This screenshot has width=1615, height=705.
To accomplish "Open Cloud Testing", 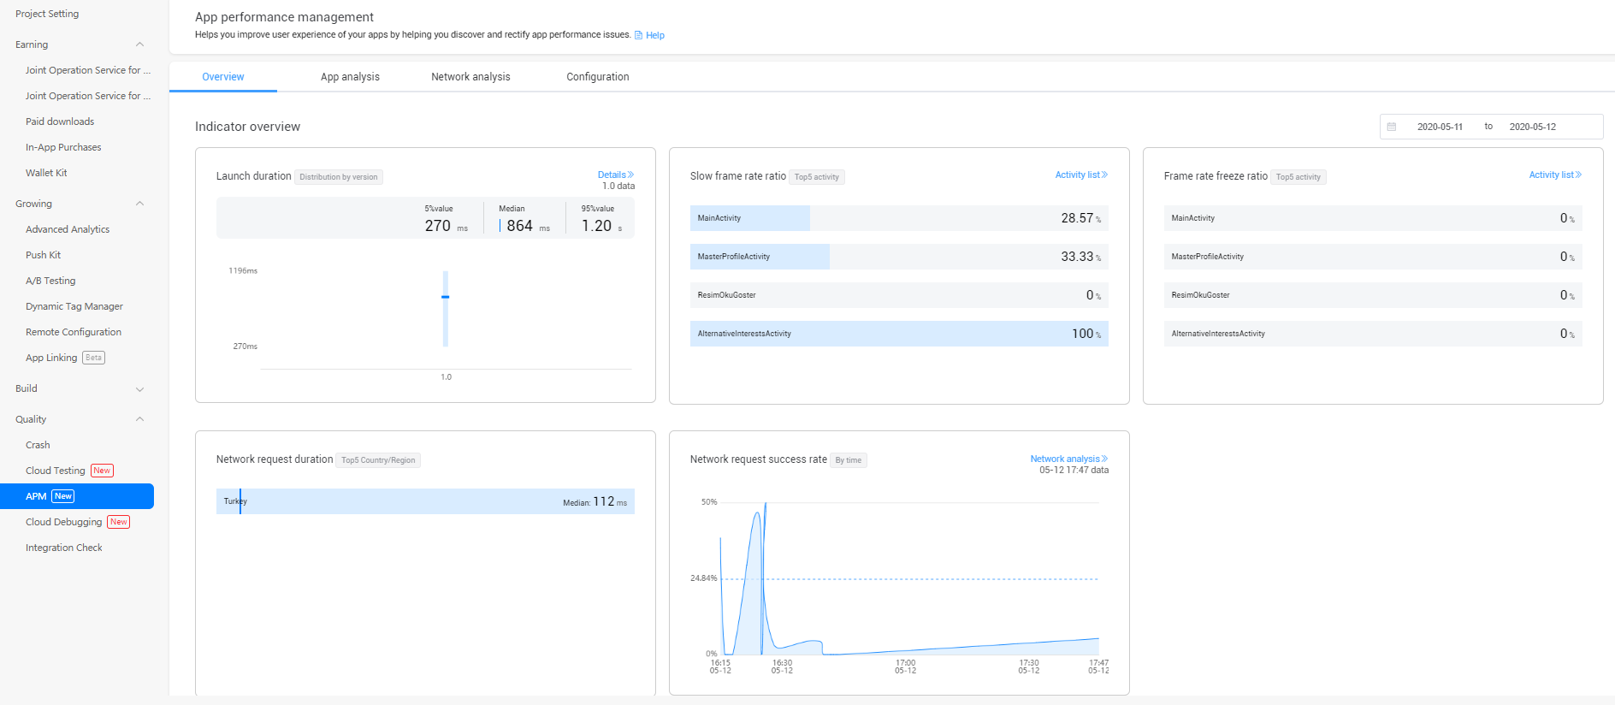I will [x=56, y=471].
